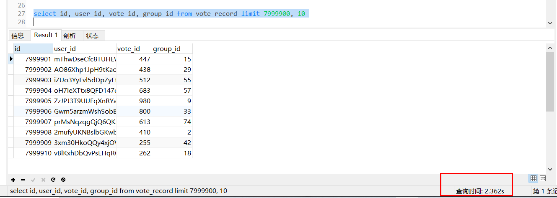The width and height of the screenshot is (557, 198).
Task: Click the editor scrollbar down arrow
Action: click(x=550, y=23)
